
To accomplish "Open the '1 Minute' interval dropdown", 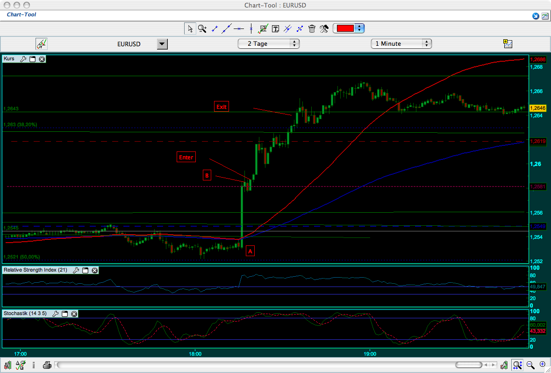I will coord(401,43).
